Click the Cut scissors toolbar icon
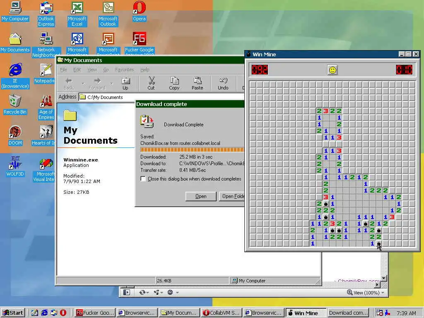Viewport: 424px width, 318px height. pyautogui.click(x=151, y=83)
